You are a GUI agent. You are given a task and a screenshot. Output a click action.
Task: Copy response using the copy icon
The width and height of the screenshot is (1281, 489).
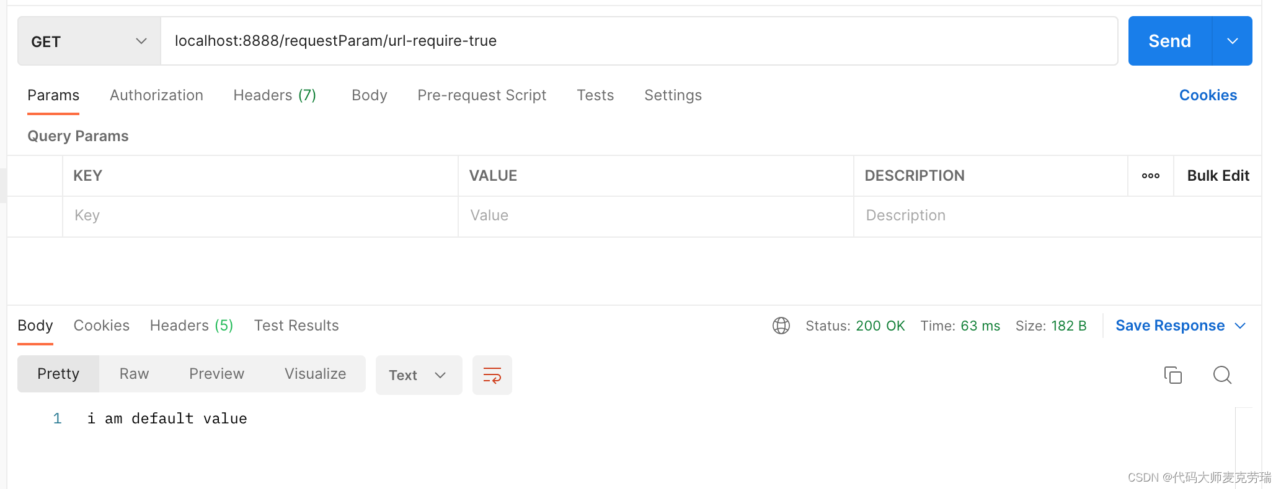tap(1173, 375)
